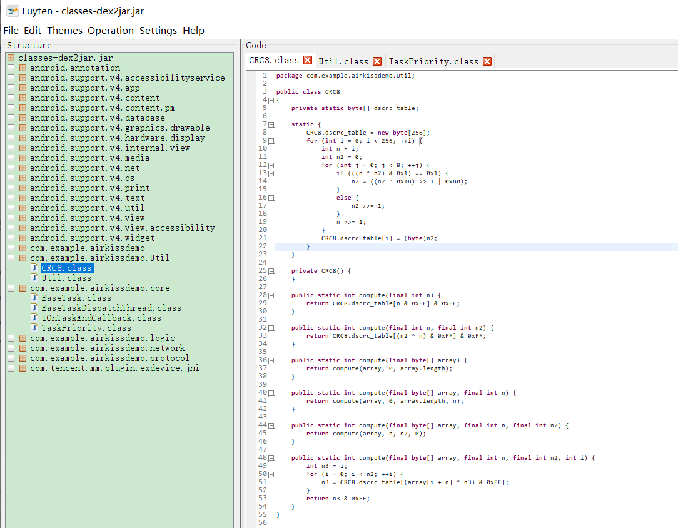Expand the android.support.v4.widget package
The height and width of the screenshot is (528, 678).
point(11,238)
